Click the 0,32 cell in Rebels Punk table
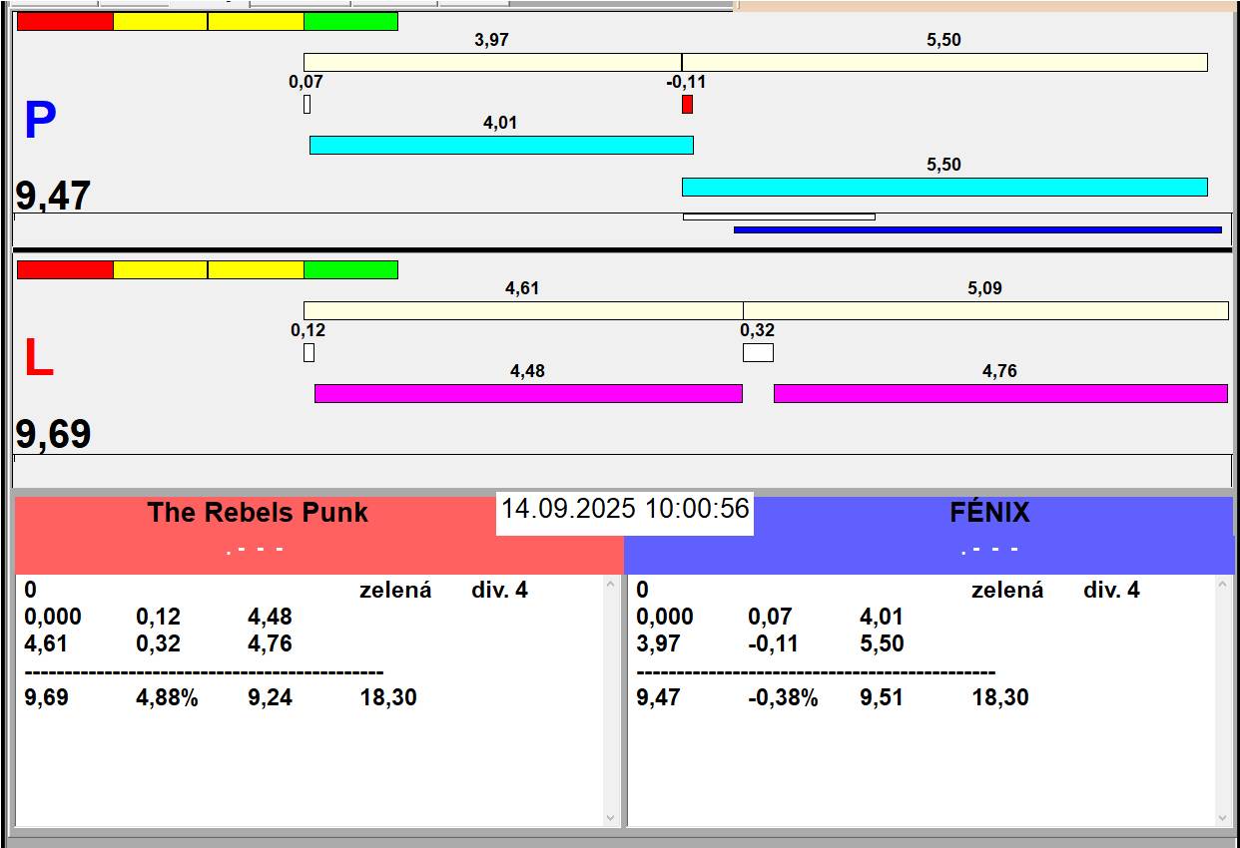 point(158,644)
